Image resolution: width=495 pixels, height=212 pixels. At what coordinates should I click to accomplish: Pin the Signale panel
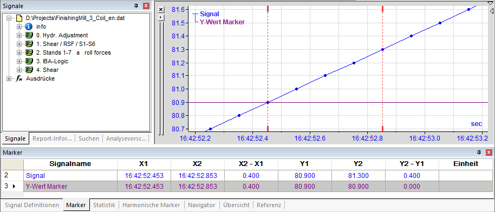[136, 5]
